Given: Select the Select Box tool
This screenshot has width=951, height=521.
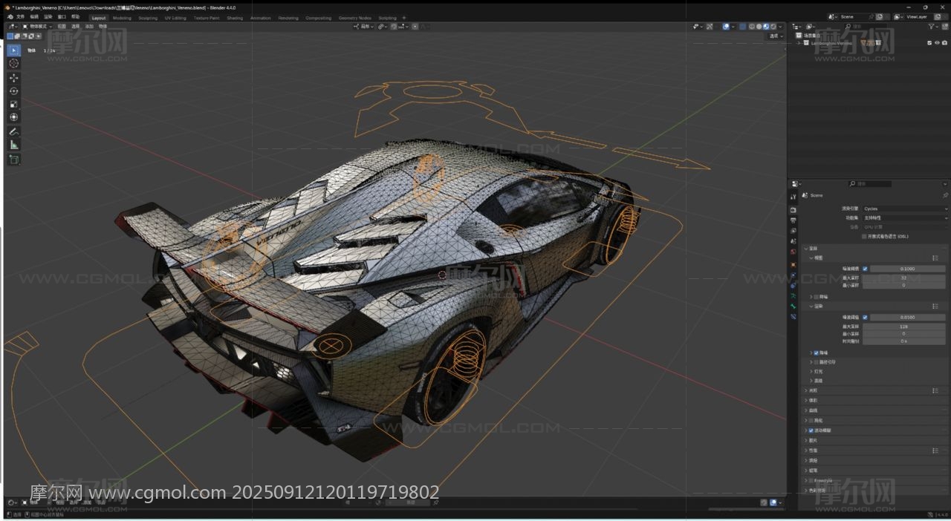Looking at the screenshot, I should (13, 50).
